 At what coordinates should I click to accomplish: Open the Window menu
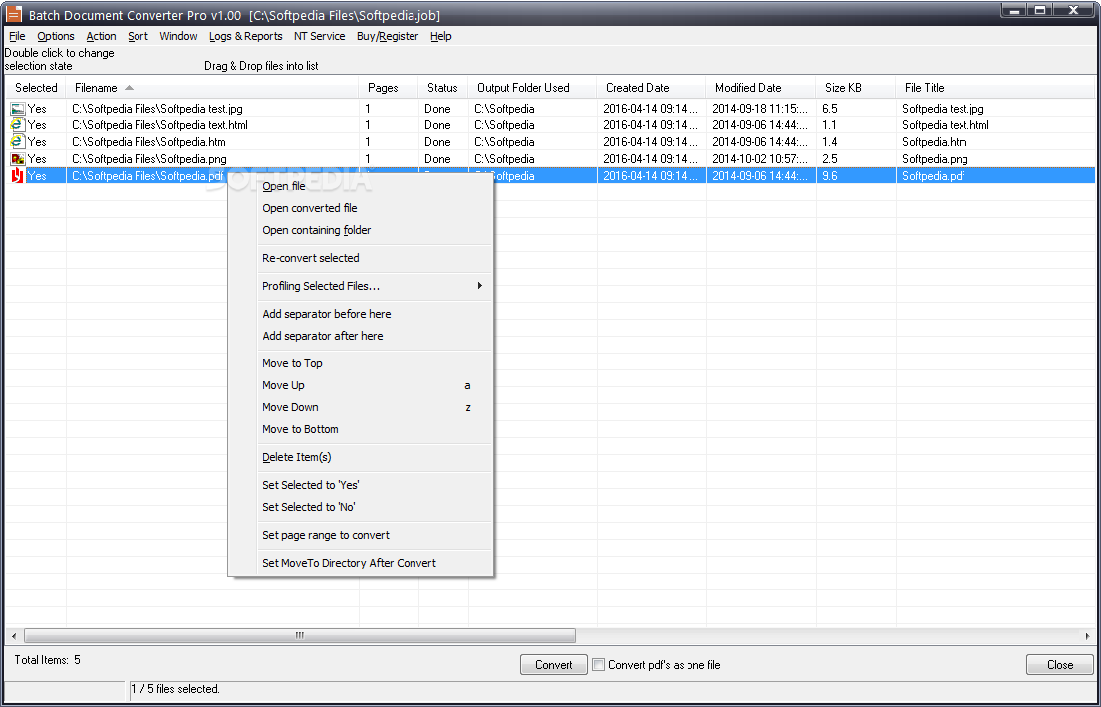pyautogui.click(x=178, y=36)
